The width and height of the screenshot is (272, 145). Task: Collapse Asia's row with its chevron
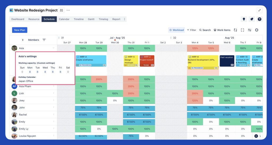[x=53, y=48]
